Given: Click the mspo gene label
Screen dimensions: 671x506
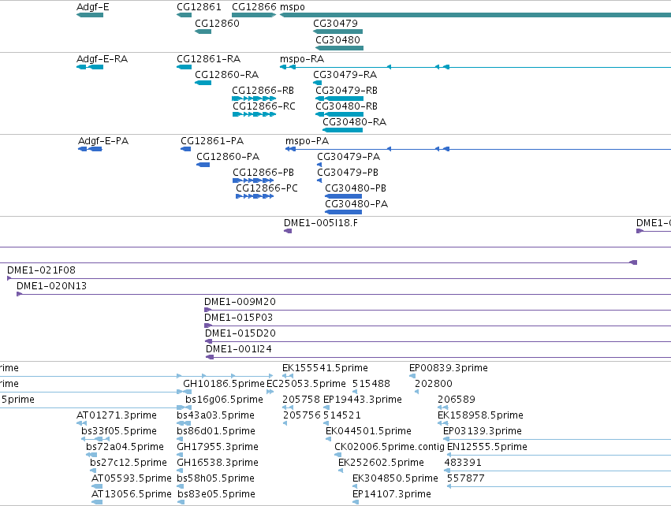Looking at the screenshot, I should [x=293, y=7].
